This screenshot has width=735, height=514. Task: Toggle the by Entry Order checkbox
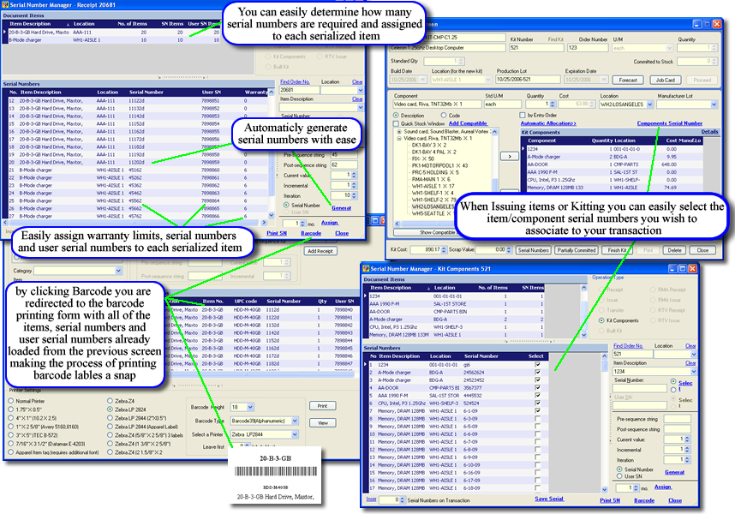(x=522, y=113)
